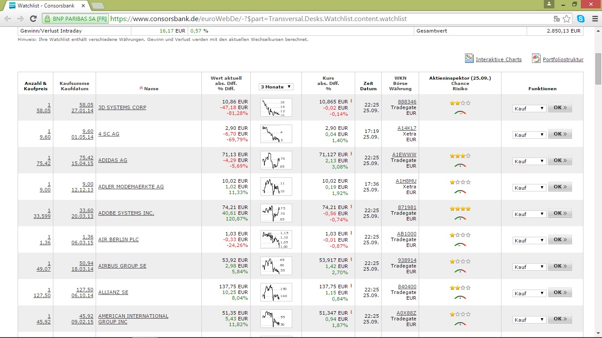
Task: Open Kauf dropdown for American International Group
Action: 529,320
